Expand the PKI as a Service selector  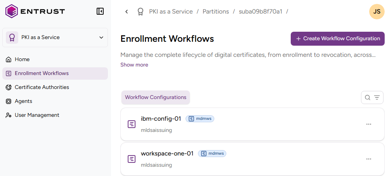[x=55, y=38]
